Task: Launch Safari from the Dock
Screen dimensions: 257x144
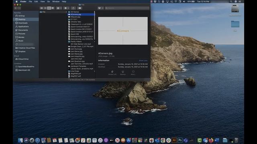Action: point(37,140)
